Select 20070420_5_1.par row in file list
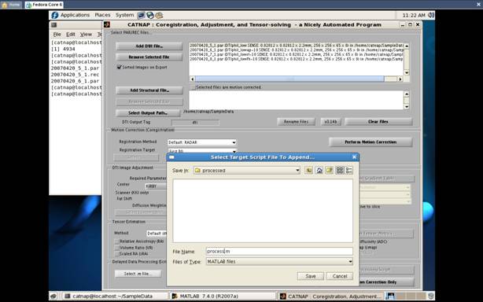Image resolution: width=483 pixels, height=302 pixels. pos(296,46)
